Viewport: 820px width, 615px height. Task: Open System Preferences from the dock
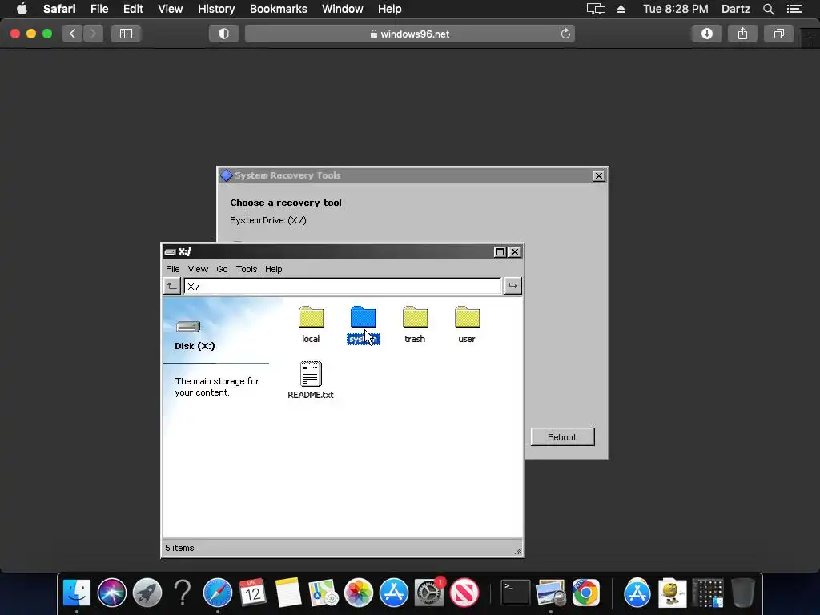pos(429,593)
